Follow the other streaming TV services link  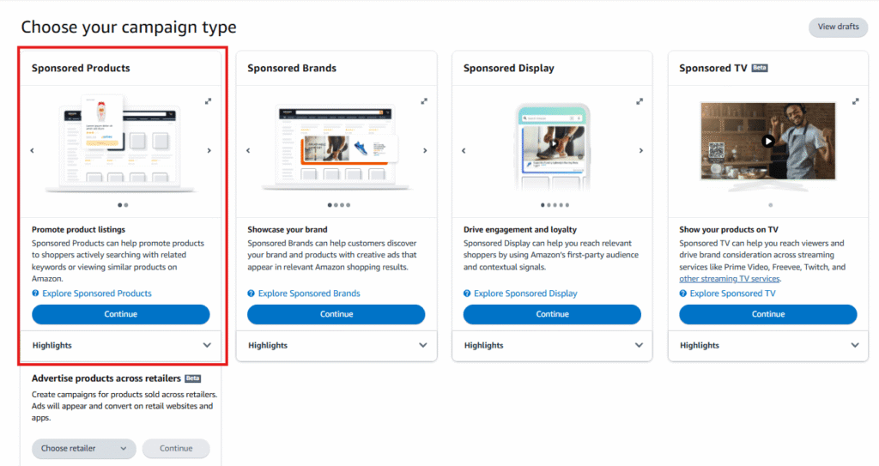click(x=730, y=279)
